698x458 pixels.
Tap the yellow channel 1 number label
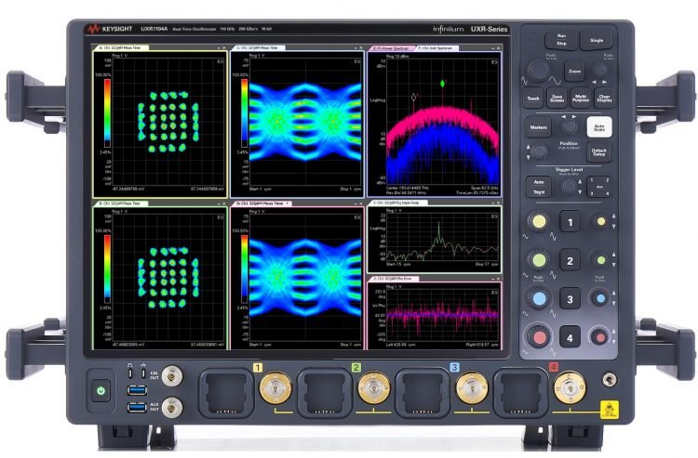pos(257,368)
